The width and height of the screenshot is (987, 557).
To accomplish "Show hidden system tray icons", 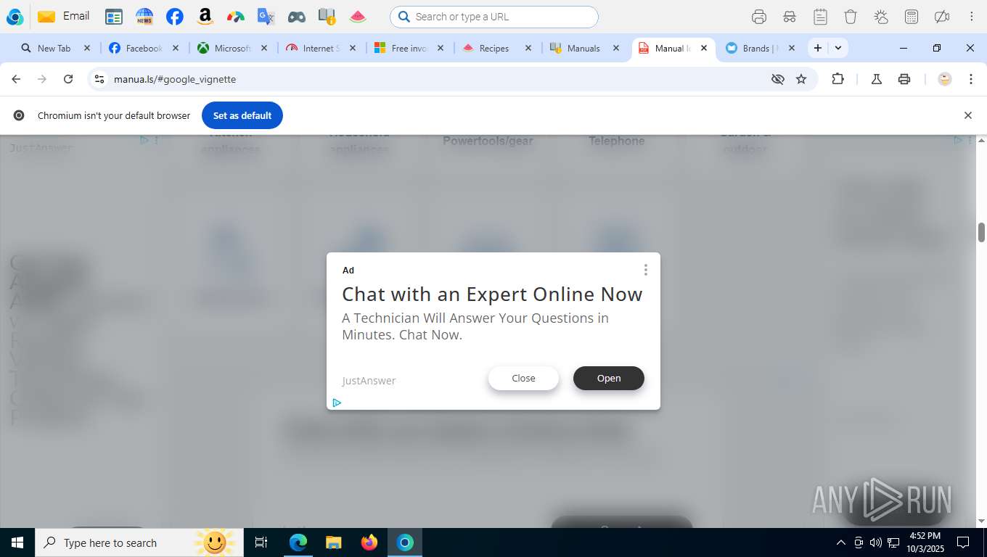I will coord(841,542).
